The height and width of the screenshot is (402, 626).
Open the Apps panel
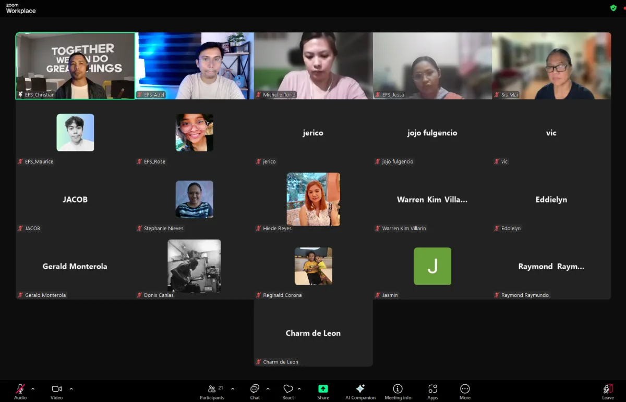coord(432,391)
